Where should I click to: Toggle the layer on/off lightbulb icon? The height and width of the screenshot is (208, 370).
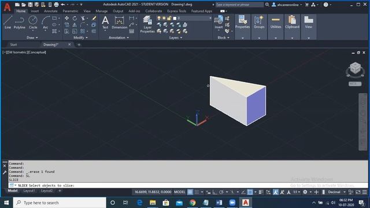pos(159,18)
